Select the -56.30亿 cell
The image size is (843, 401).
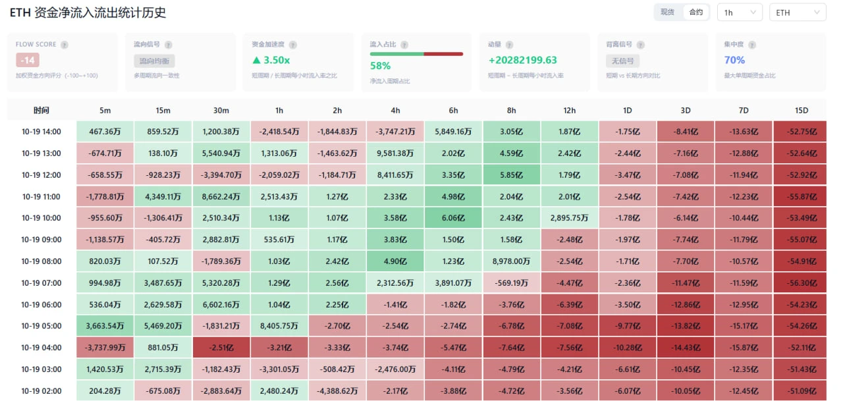point(802,283)
